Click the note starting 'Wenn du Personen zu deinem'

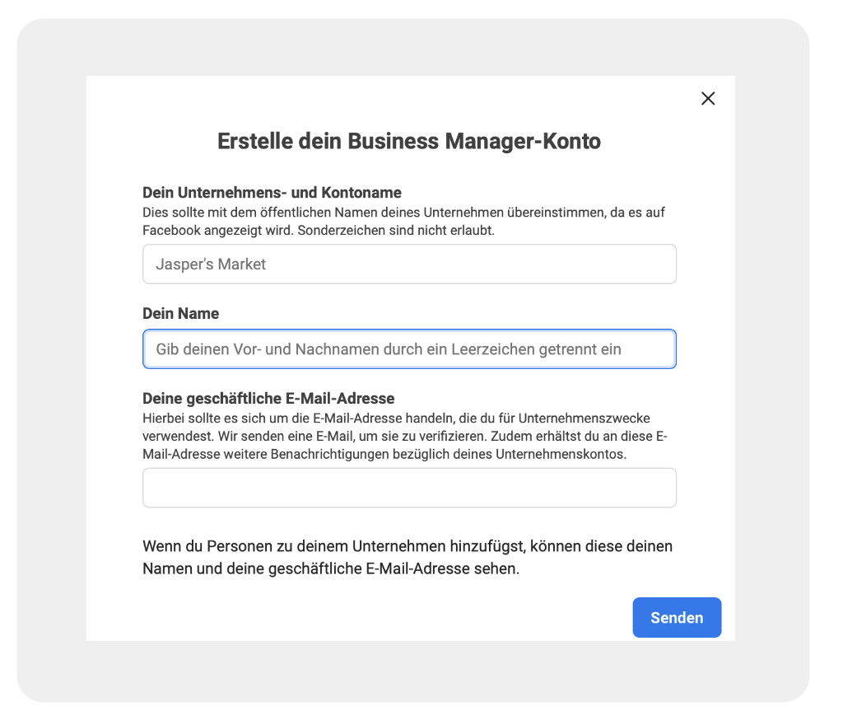(408, 557)
